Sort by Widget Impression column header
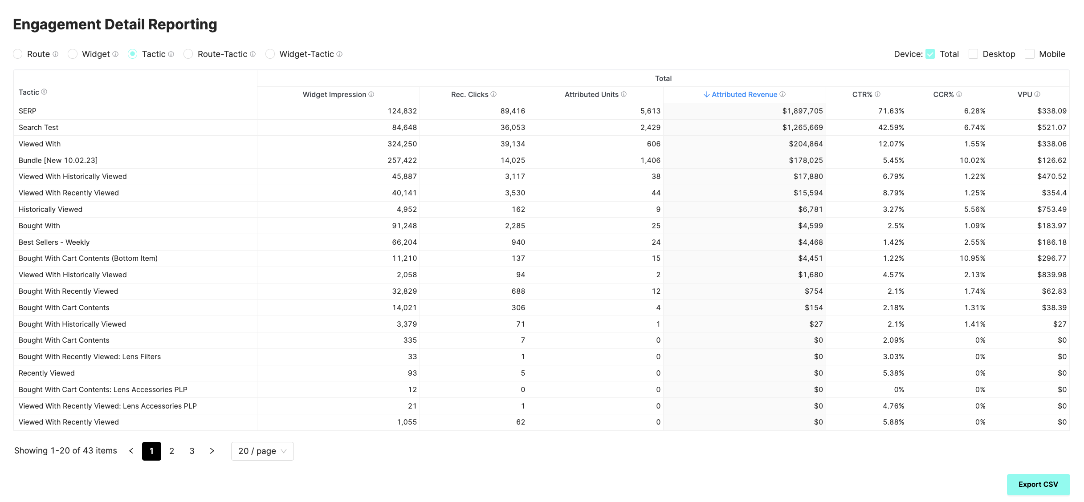 [x=334, y=94]
